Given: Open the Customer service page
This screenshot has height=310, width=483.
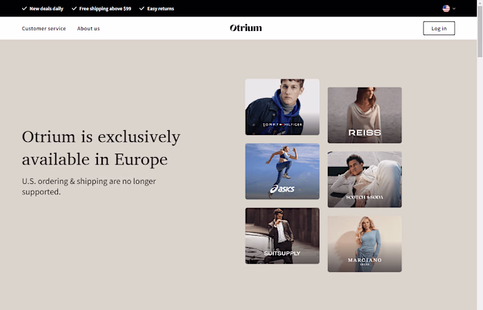Looking at the screenshot, I should click(x=43, y=28).
